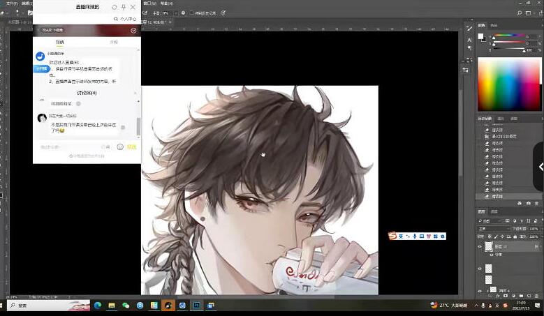
Task: Lock transparent pixels in Layers panel
Action: point(490,236)
